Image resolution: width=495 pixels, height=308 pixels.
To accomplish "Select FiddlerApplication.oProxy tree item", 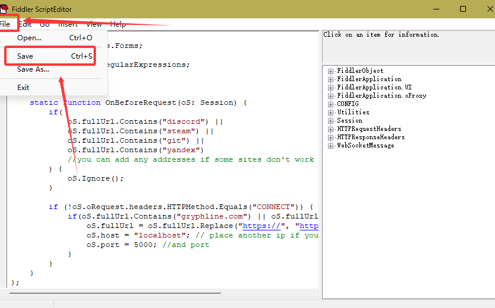I will (x=381, y=96).
